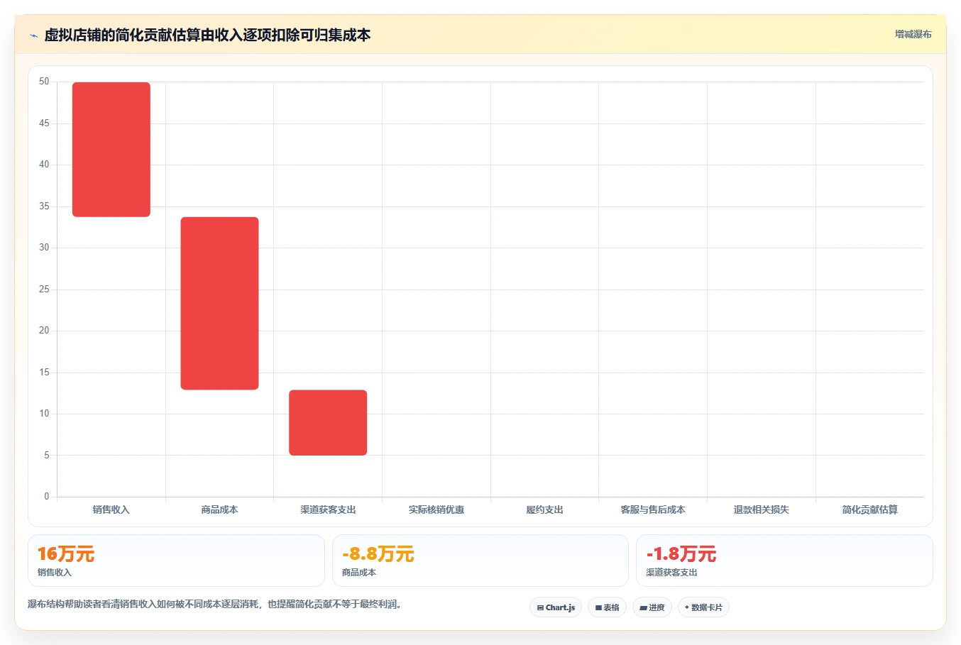
Task: Select the 表格 tag chip
Action: click(607, 607)
